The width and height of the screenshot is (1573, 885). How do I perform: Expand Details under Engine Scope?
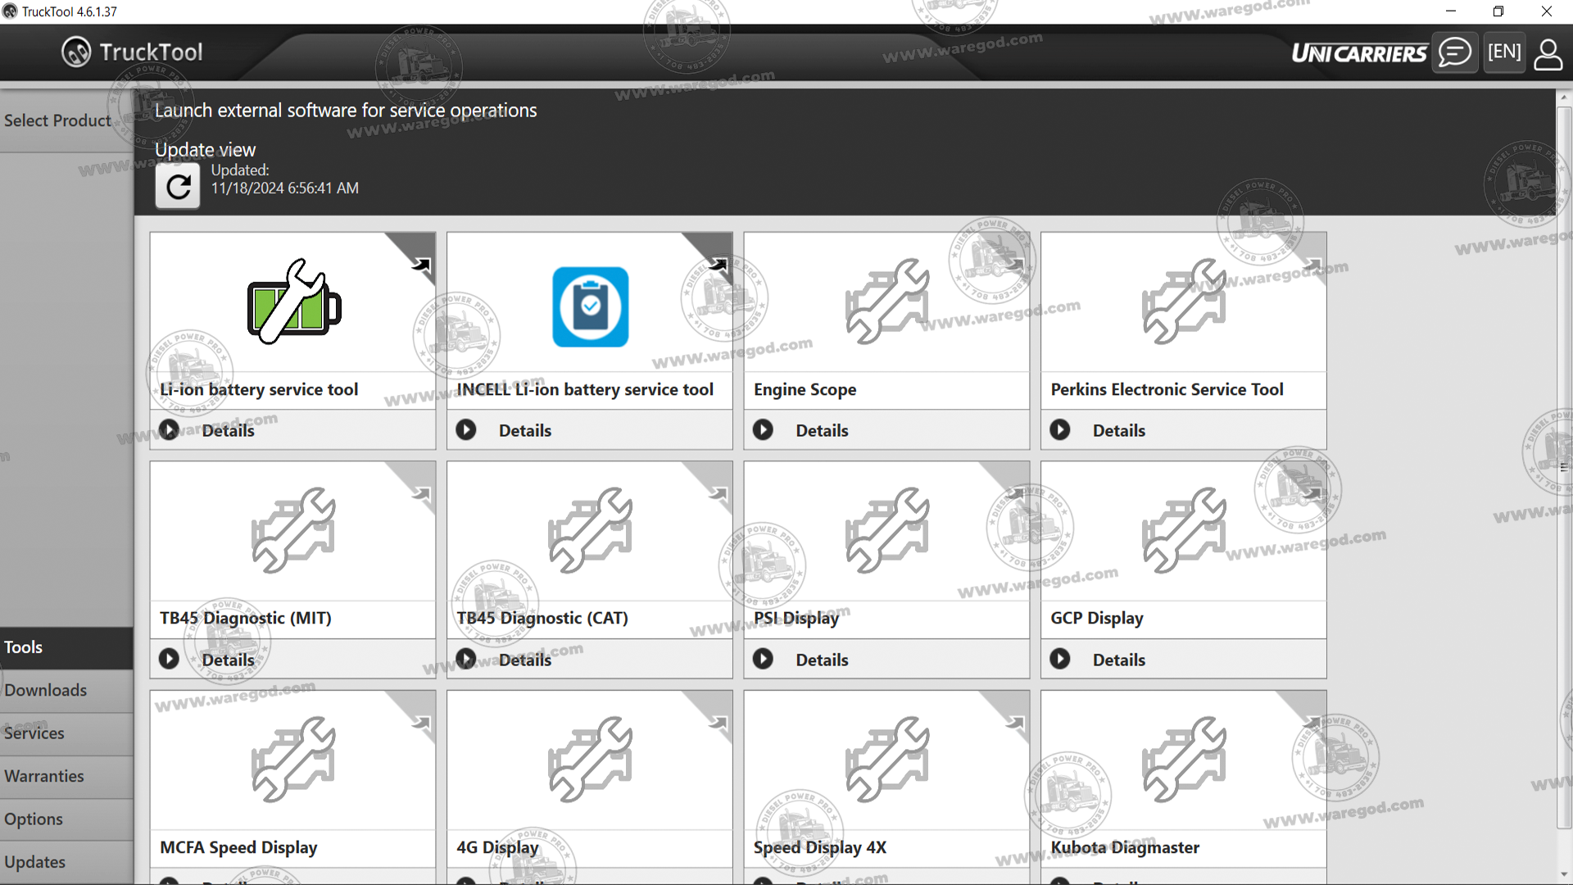[821, 430]
